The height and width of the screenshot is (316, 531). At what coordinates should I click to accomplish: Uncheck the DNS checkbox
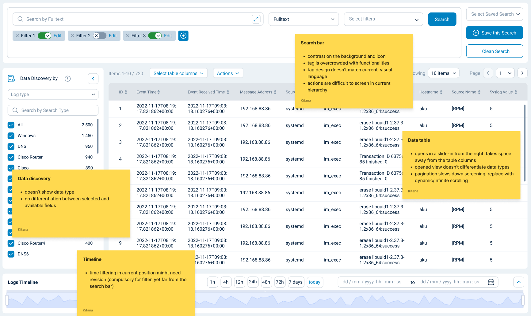pos(11,147)
